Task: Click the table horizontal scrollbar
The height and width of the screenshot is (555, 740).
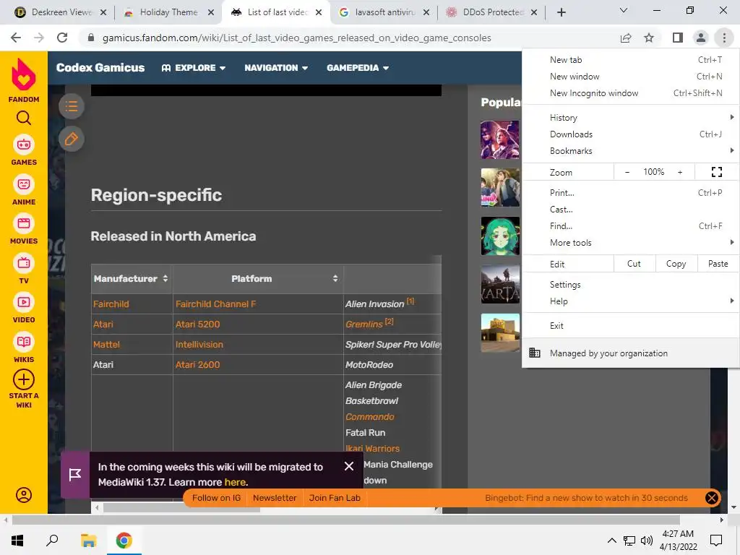Action: (x=181, y=508)
